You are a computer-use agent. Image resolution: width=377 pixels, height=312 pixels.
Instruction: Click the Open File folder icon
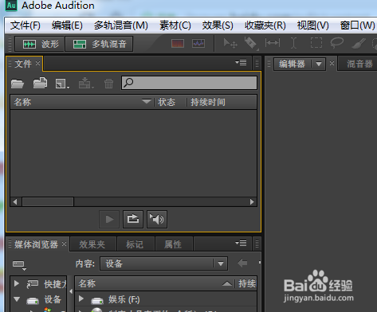pos(18,84)
